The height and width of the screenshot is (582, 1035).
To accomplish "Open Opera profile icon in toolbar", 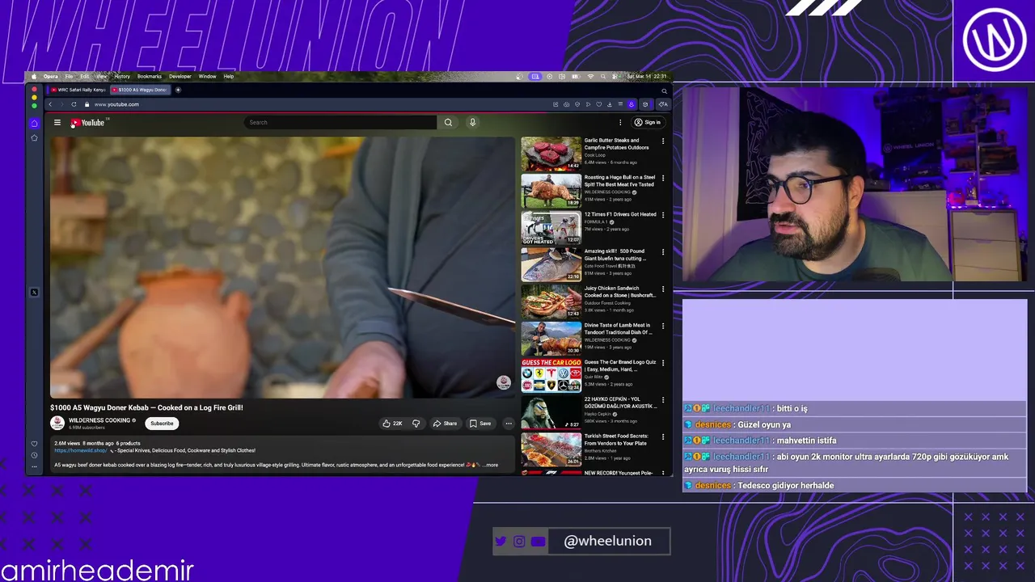I will tap(632, 104).
